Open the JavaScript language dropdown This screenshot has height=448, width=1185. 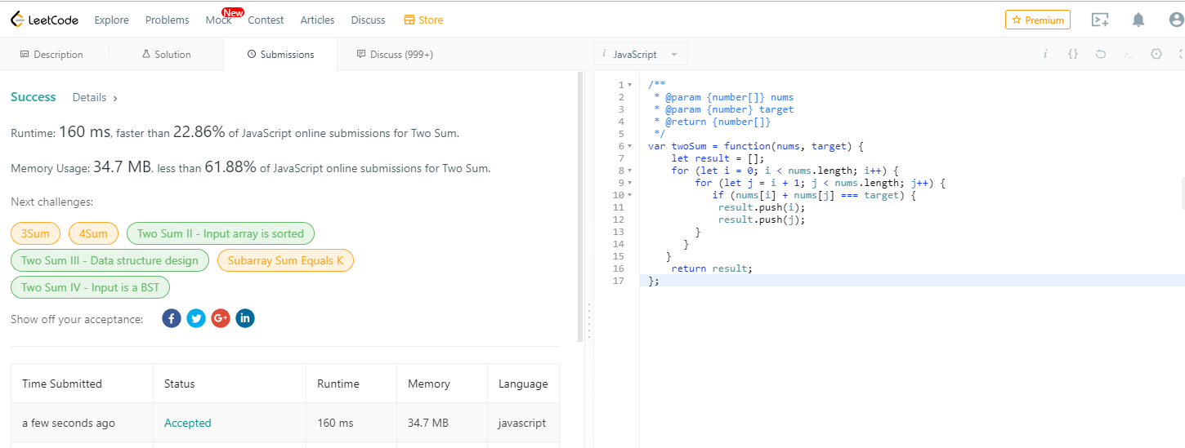coord(641,54)
